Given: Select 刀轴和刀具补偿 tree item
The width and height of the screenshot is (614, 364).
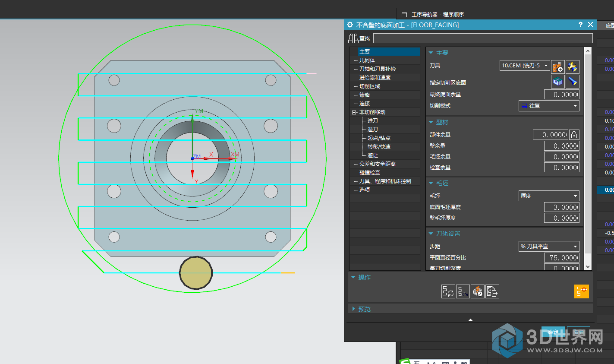Looking at the screenshot, I should tap(377, 69).
